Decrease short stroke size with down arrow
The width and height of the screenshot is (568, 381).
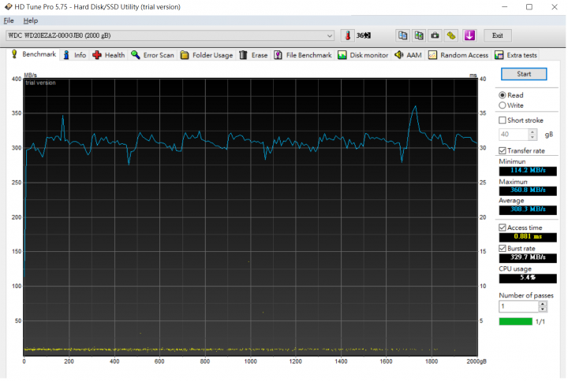tap(533, 137)
